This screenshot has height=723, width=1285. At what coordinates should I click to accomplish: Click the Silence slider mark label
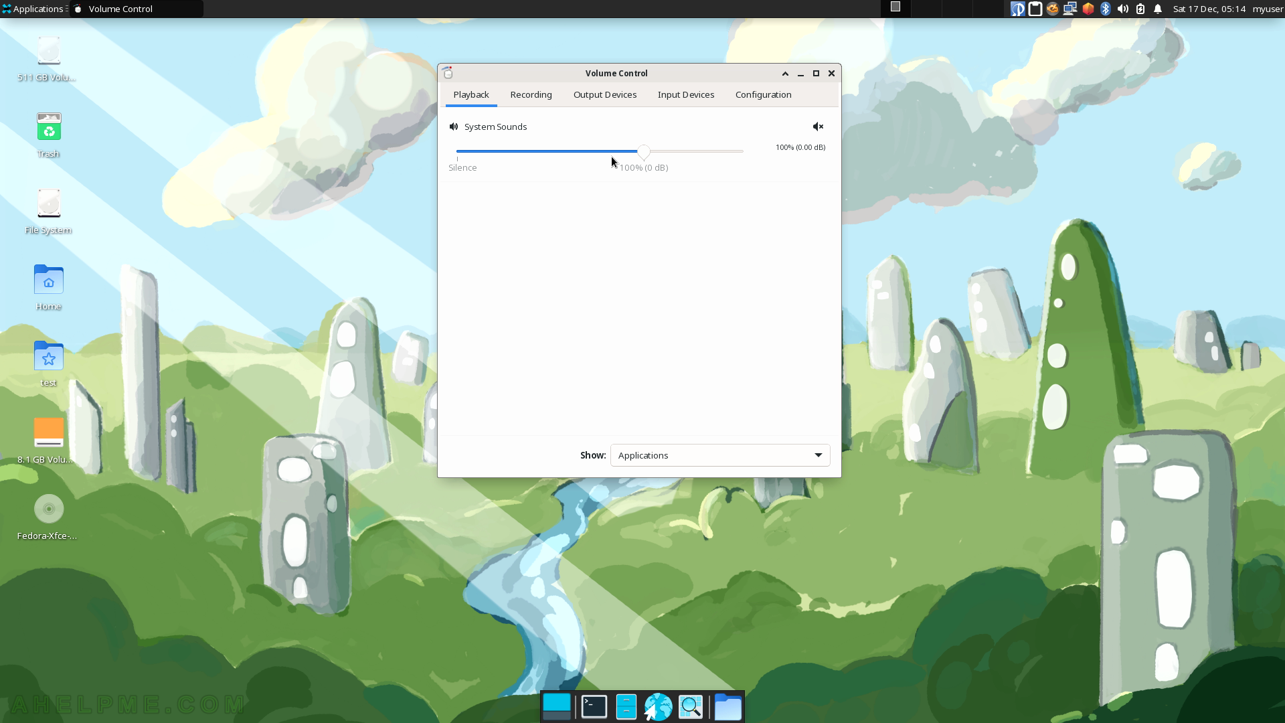pyautogui.click(x=462, y=168)
